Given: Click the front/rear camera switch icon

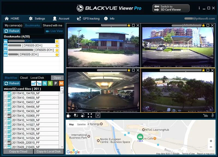Looking at the screenshot, I should (x=69, y=115).
